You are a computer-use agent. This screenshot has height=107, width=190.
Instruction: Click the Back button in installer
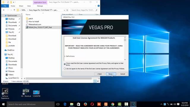click(x=99, y=74)
